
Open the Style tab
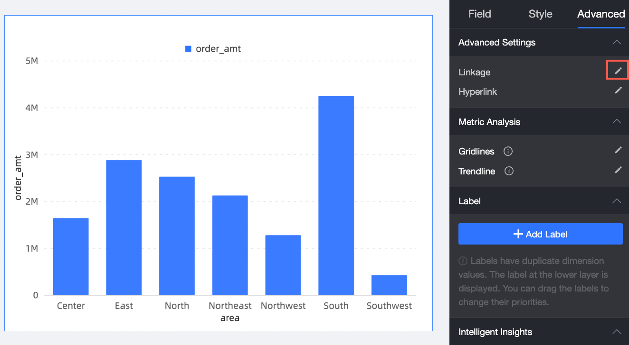click(x=540, y=14)
